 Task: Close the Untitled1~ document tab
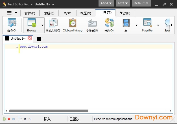coord(30,38)
